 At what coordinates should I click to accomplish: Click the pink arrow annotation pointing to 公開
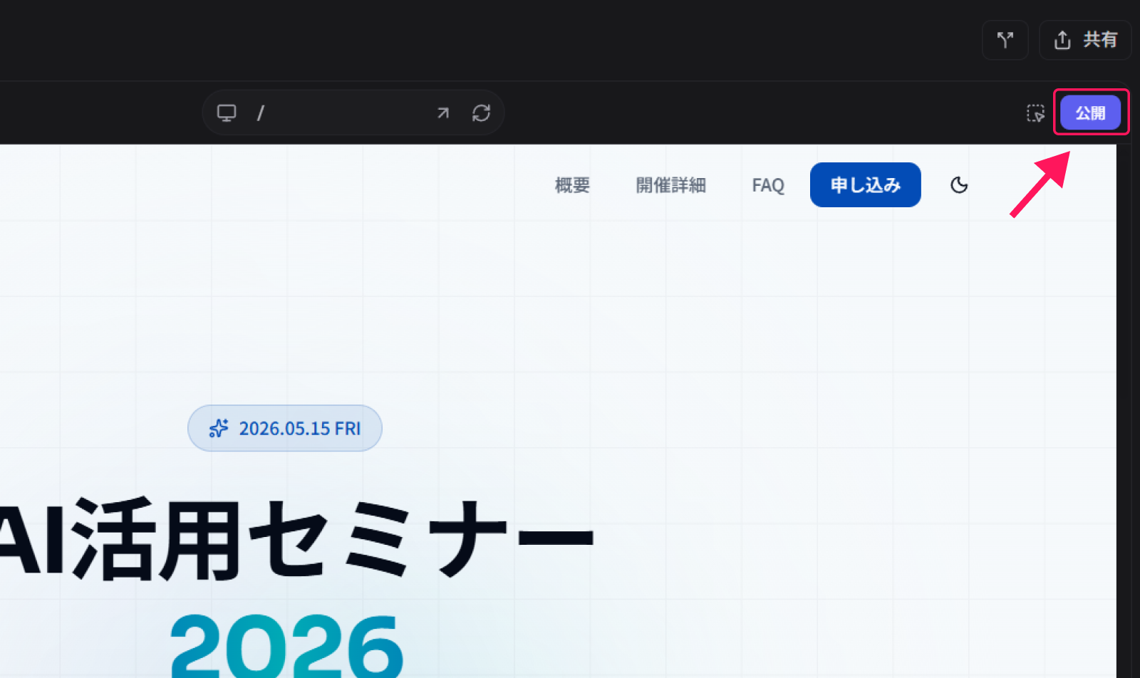tap(1040, 184)
